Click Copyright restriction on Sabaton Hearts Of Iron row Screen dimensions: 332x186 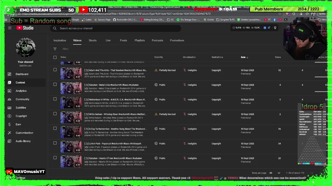(x=216, y=158)
